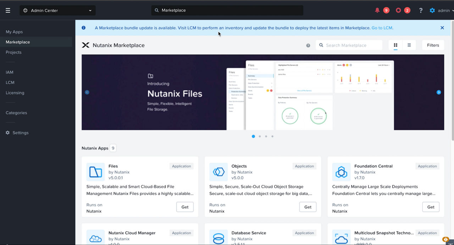Image resolution: width=454 pixels, height=245 pixels.
Task: Advance the banner carousel with right arrow
Action: [x=439, y=92]
